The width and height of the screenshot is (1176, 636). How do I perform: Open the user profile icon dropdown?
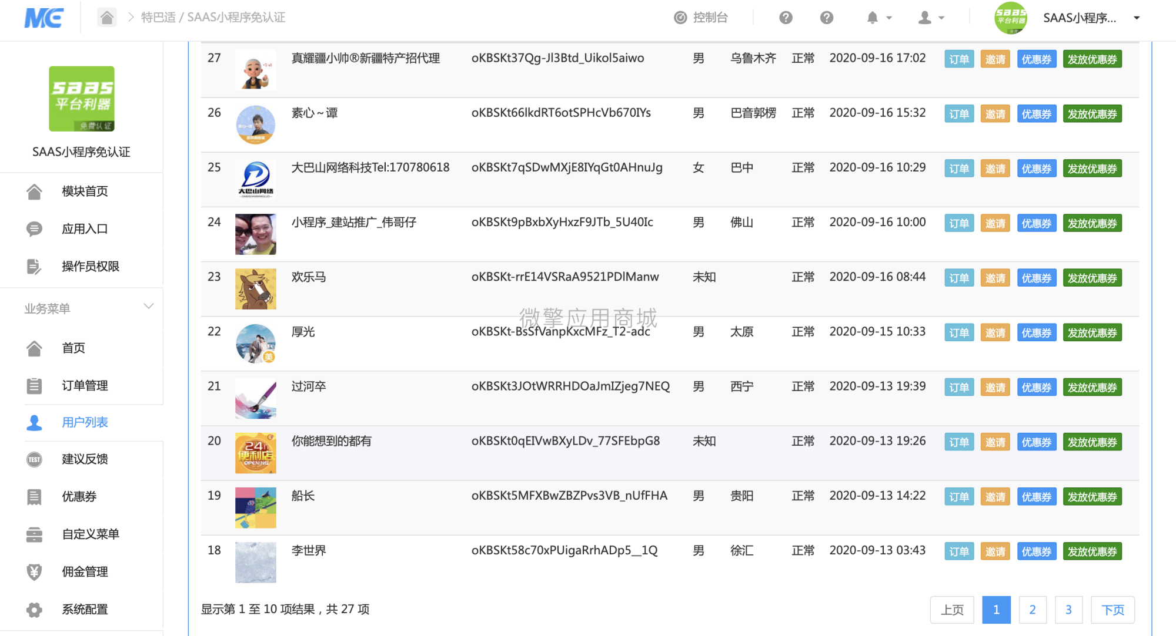click(x=931, y=18)
